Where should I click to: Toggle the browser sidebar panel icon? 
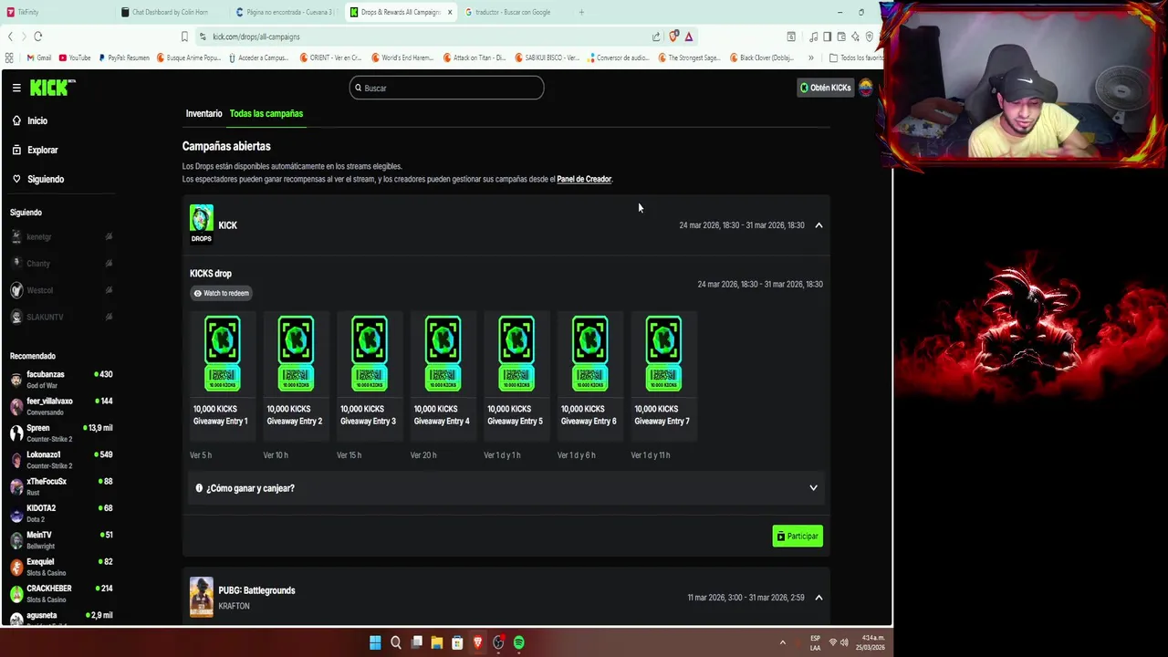pyautogui.click(x=827, y=36)
